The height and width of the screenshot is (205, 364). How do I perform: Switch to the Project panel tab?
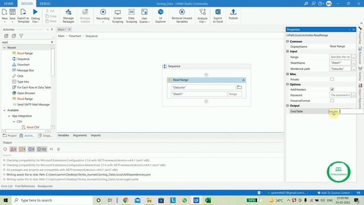point(10,136)
